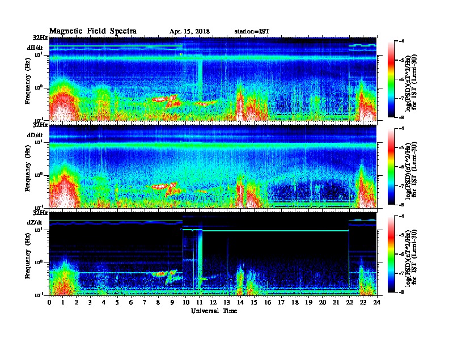Click the hour "12" tick label on time axis
Image resolution: width=449 pixels, height=347 pixels.
click(213, 303)
